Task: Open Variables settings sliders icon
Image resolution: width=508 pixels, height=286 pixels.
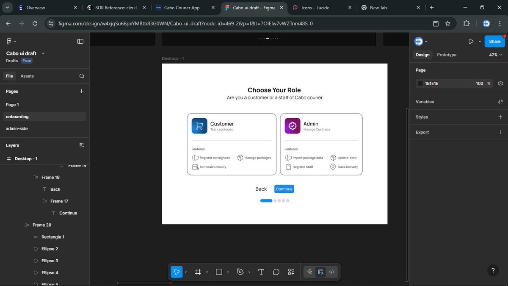Action: click(x=500, y=102)
